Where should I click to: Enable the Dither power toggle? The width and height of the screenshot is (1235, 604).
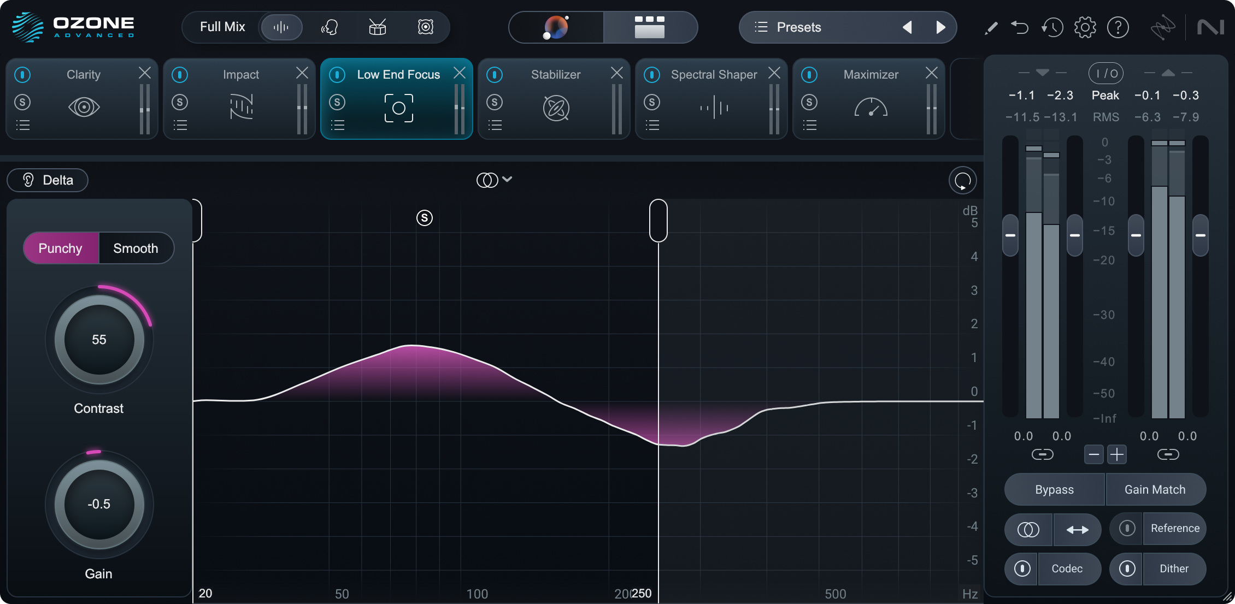1127,569
